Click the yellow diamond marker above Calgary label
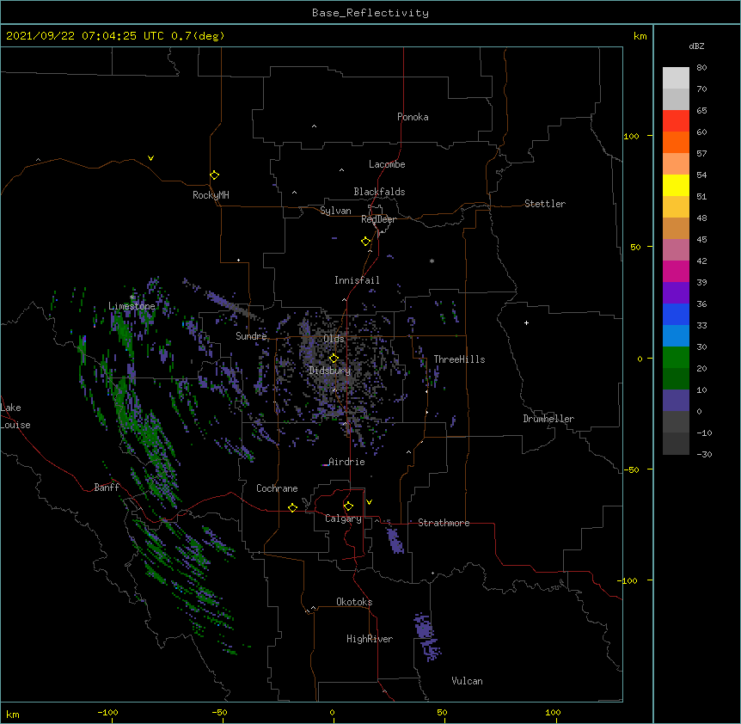741x724 pixels. pyautogui.click(x=348, y=506)
